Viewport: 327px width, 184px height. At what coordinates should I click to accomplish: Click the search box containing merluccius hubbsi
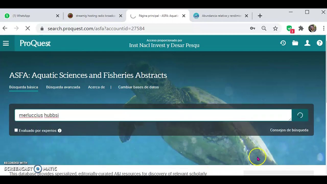(x=153, y=115)
